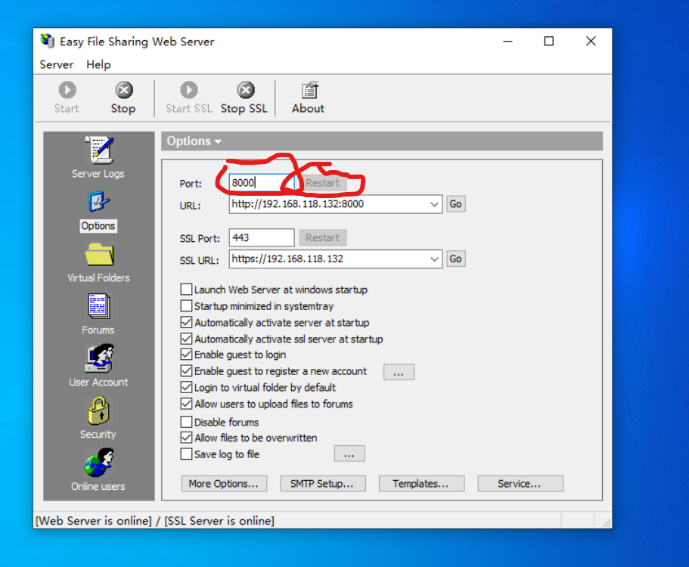Close the Easy File Sharing window
Image resolution: width=689 pixels, height=567 pixels.
pyautogui.click(x=591, y=42)
